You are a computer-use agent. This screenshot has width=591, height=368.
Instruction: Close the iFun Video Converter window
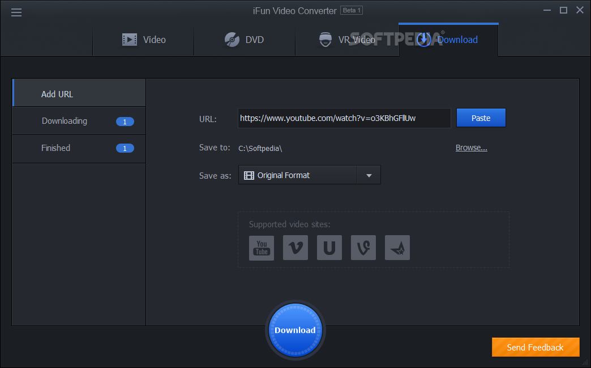pos(580,10)
